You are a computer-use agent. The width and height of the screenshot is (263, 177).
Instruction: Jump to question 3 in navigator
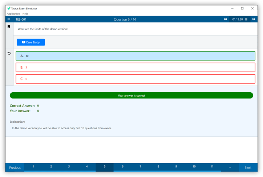(x=69, y=167)
